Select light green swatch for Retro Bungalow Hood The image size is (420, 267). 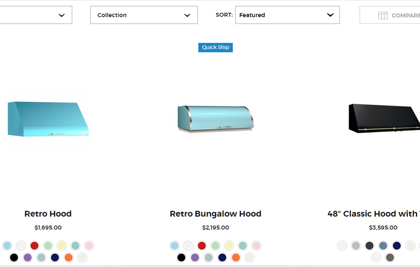(x=215, y=246)
